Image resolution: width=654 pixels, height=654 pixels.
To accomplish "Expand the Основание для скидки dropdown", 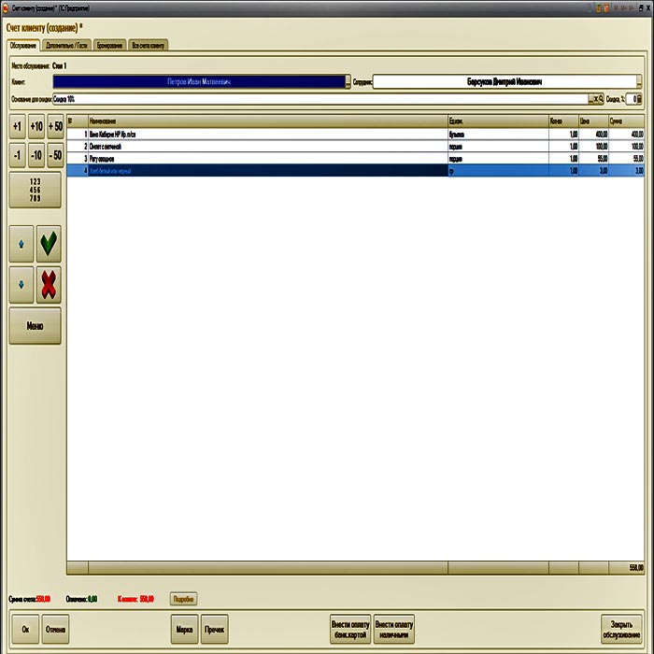I will [x=592, y=98].
